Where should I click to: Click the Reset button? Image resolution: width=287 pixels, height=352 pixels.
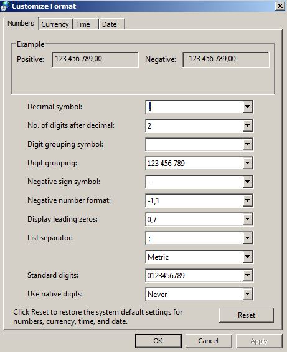click(247, 315)
